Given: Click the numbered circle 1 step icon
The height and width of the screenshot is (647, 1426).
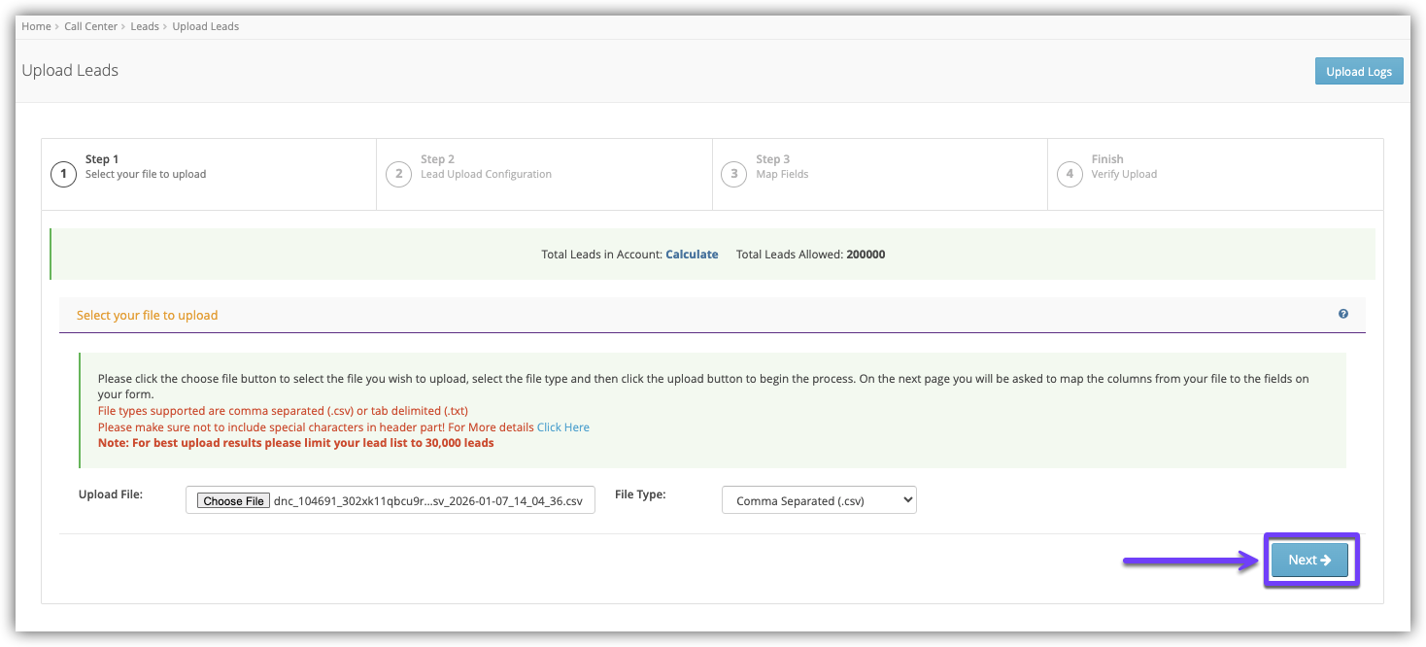Looking at the screenshot, I should click(63, 175).
